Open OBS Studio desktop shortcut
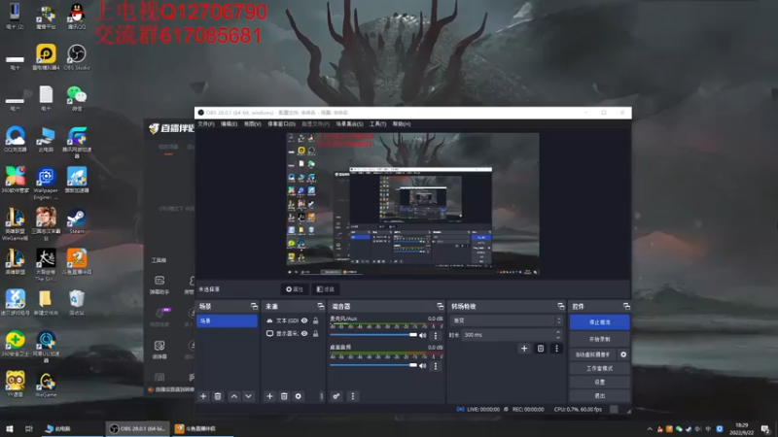The image size is (778, 437). coord(77,57)
